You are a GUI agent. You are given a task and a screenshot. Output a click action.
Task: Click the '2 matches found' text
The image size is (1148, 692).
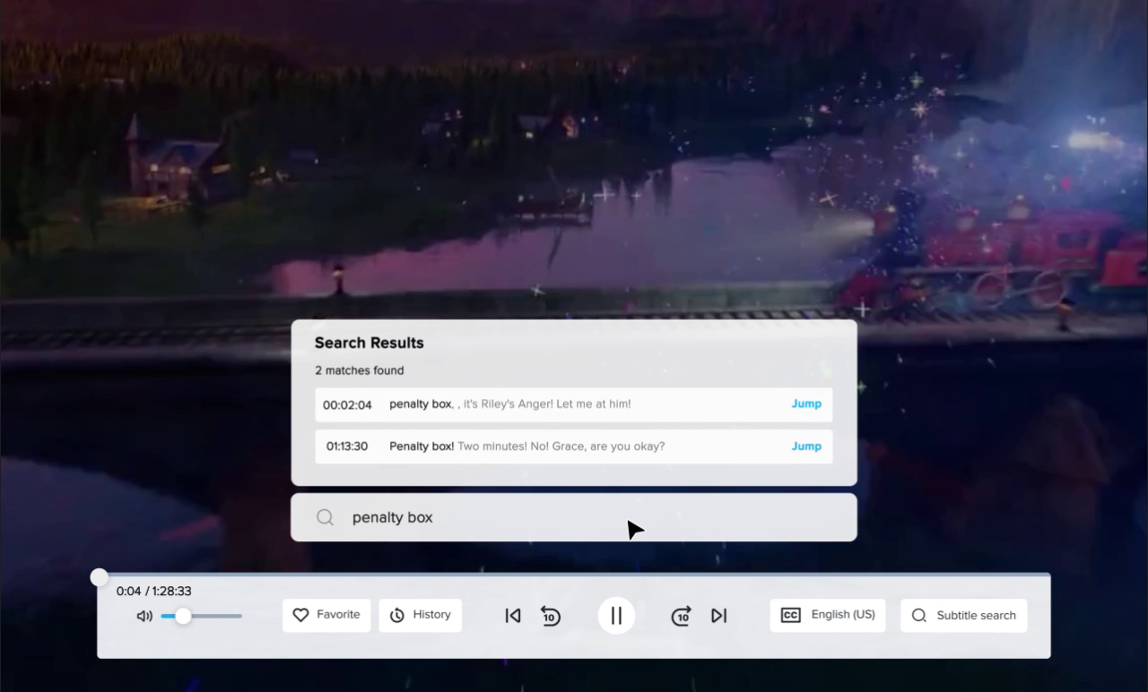[360, 370]
